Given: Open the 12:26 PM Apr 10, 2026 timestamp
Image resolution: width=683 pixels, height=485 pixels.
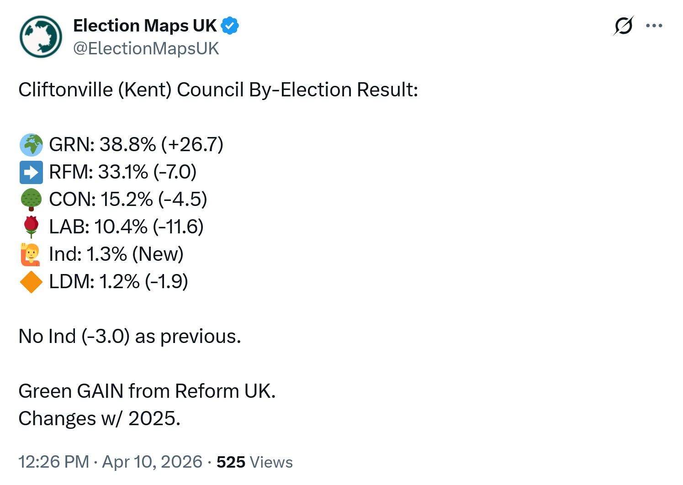Looking at the screenshot, I should pos(110,462).
